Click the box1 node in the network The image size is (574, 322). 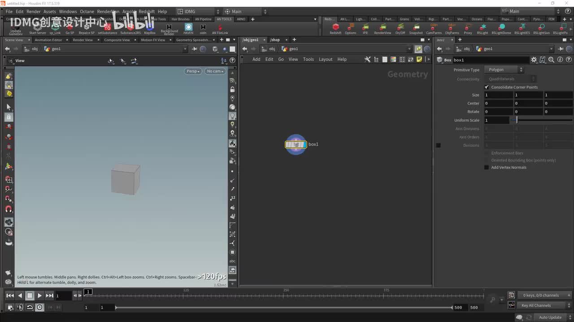pyautogui.click(x=296, y=144)
